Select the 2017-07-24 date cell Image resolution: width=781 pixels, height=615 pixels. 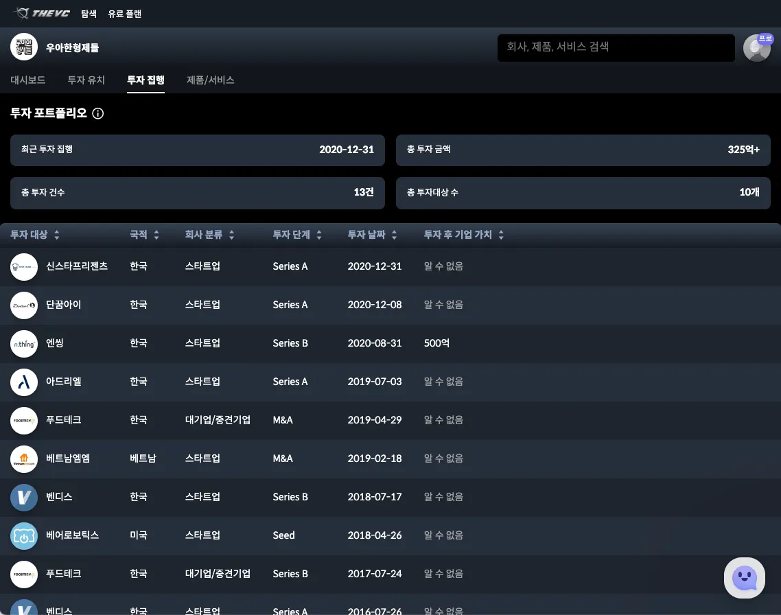[x=375, y=573]
